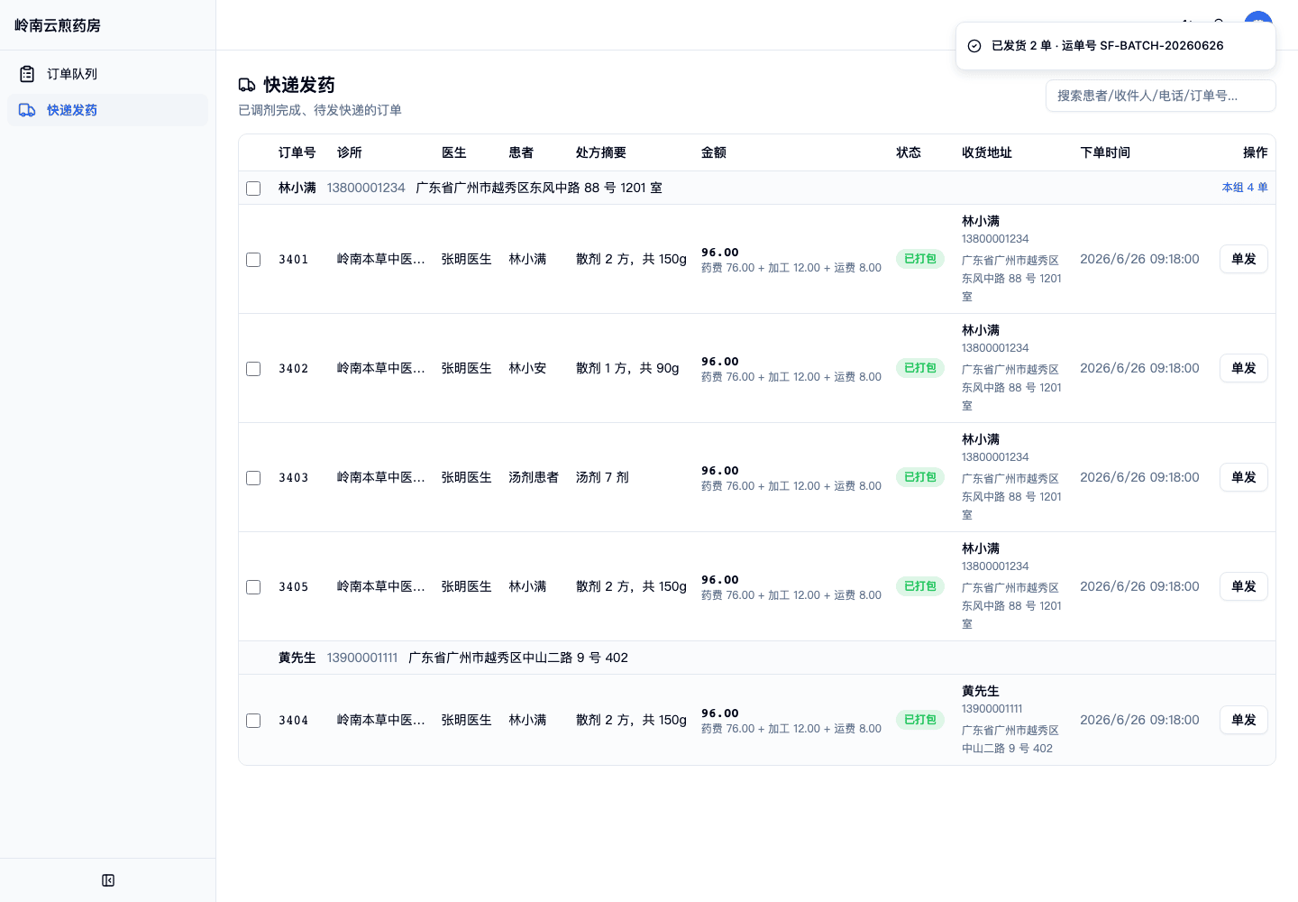
Task: Click the 岭南云煎药房 app title
Action: pos(58,25)
